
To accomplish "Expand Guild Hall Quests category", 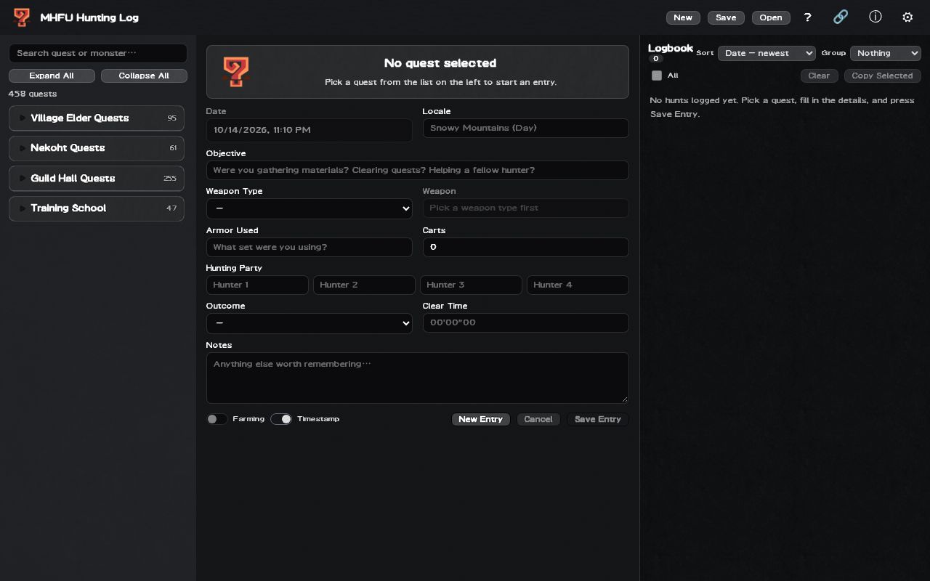I will coord(97,179).
